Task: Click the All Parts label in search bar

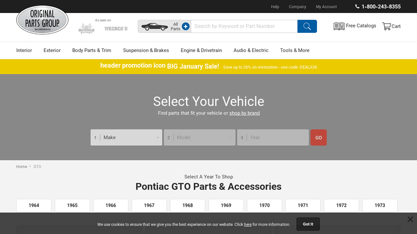Action: [x=176, y=27]
